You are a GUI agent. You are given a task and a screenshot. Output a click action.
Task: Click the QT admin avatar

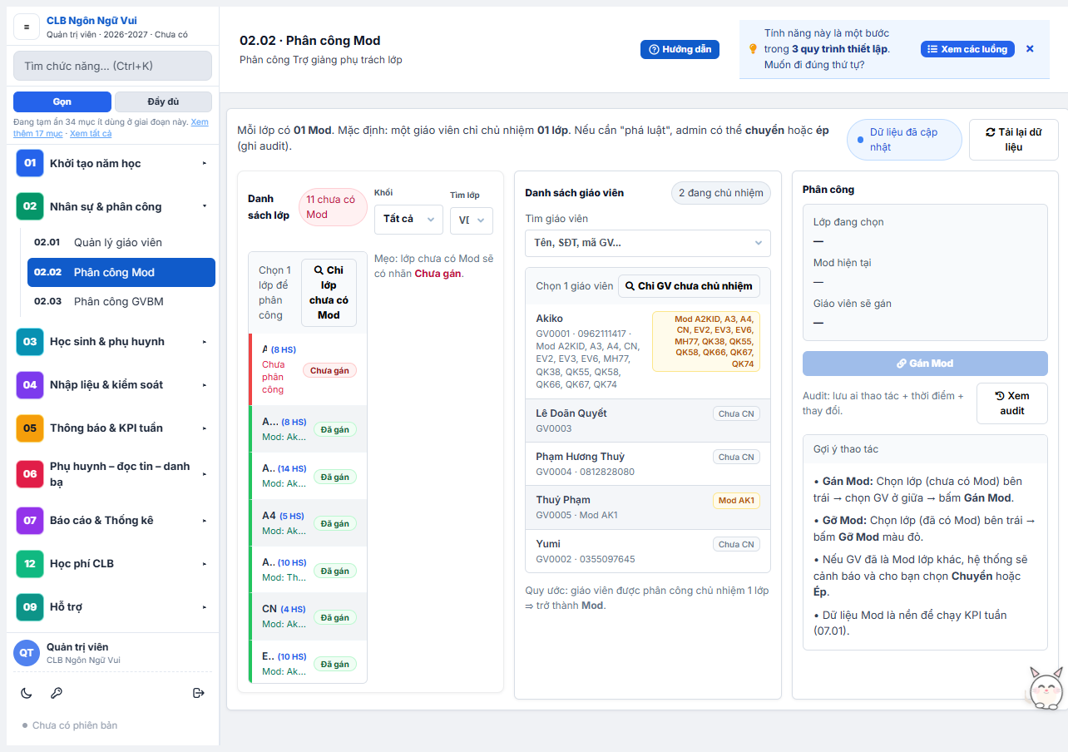click(27, 653)
